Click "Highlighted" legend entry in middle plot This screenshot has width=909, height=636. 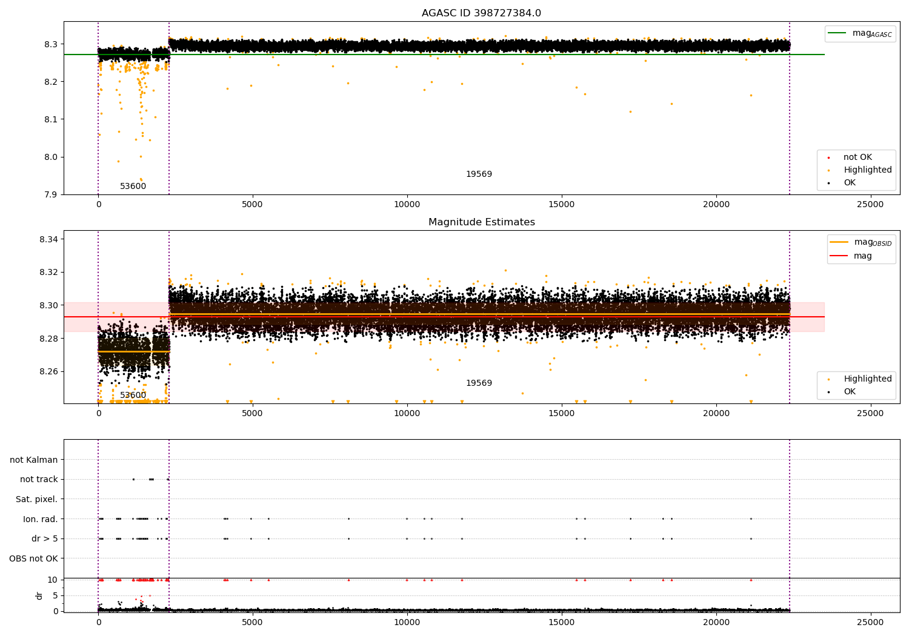coord(867,379)
